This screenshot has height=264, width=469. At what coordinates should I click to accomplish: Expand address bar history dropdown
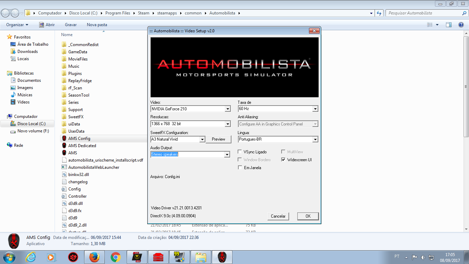pyautogui.click(x=371, y=13)
